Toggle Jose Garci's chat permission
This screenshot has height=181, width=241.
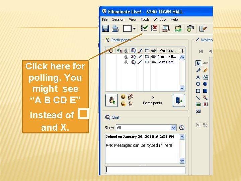133,62
